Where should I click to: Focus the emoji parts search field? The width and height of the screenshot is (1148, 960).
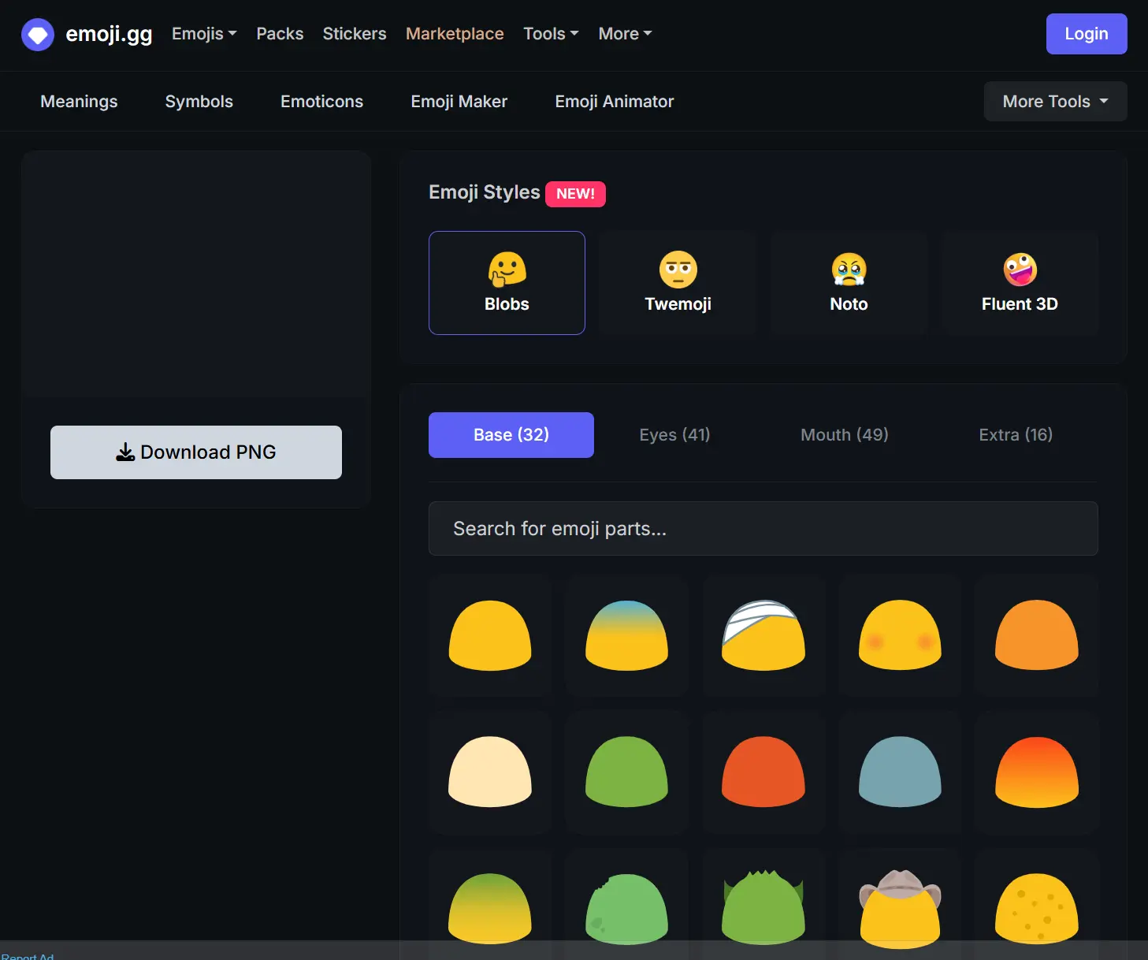[x=763, y=529]
